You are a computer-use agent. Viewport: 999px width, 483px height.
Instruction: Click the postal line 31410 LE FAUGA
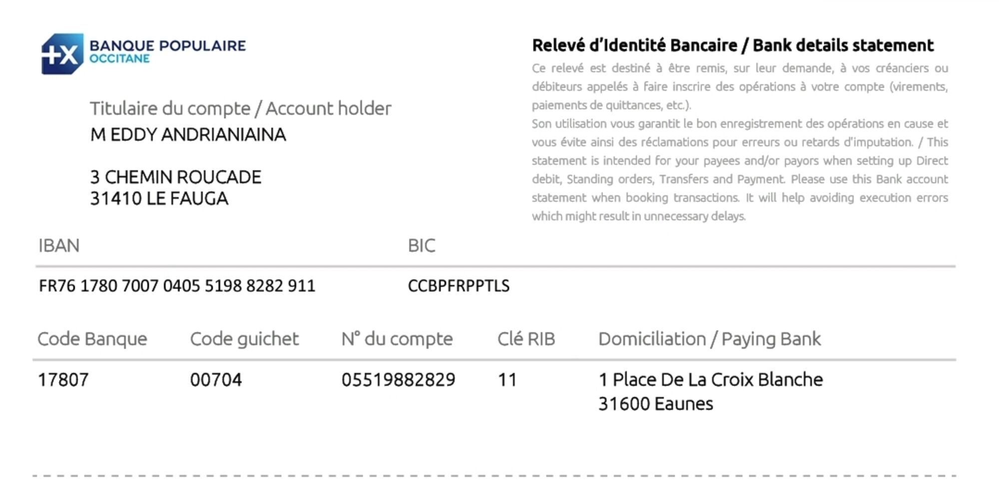pyautogui.click(x=159, y=199)
